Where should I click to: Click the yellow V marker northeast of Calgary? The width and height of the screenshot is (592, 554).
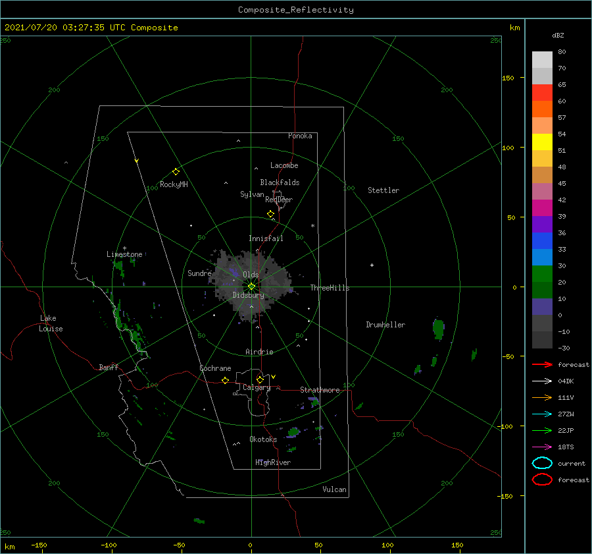pyautogui.click(x=274, y=377)
